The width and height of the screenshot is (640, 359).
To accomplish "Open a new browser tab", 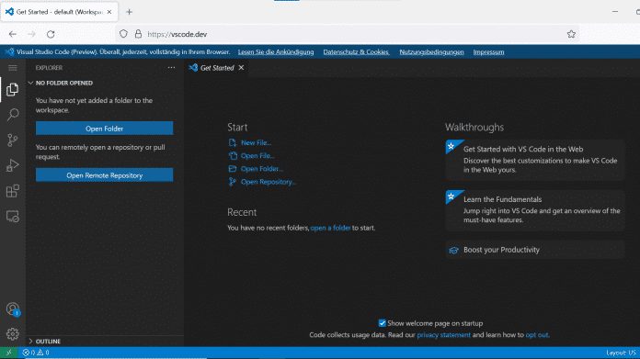I will point(129,12).
